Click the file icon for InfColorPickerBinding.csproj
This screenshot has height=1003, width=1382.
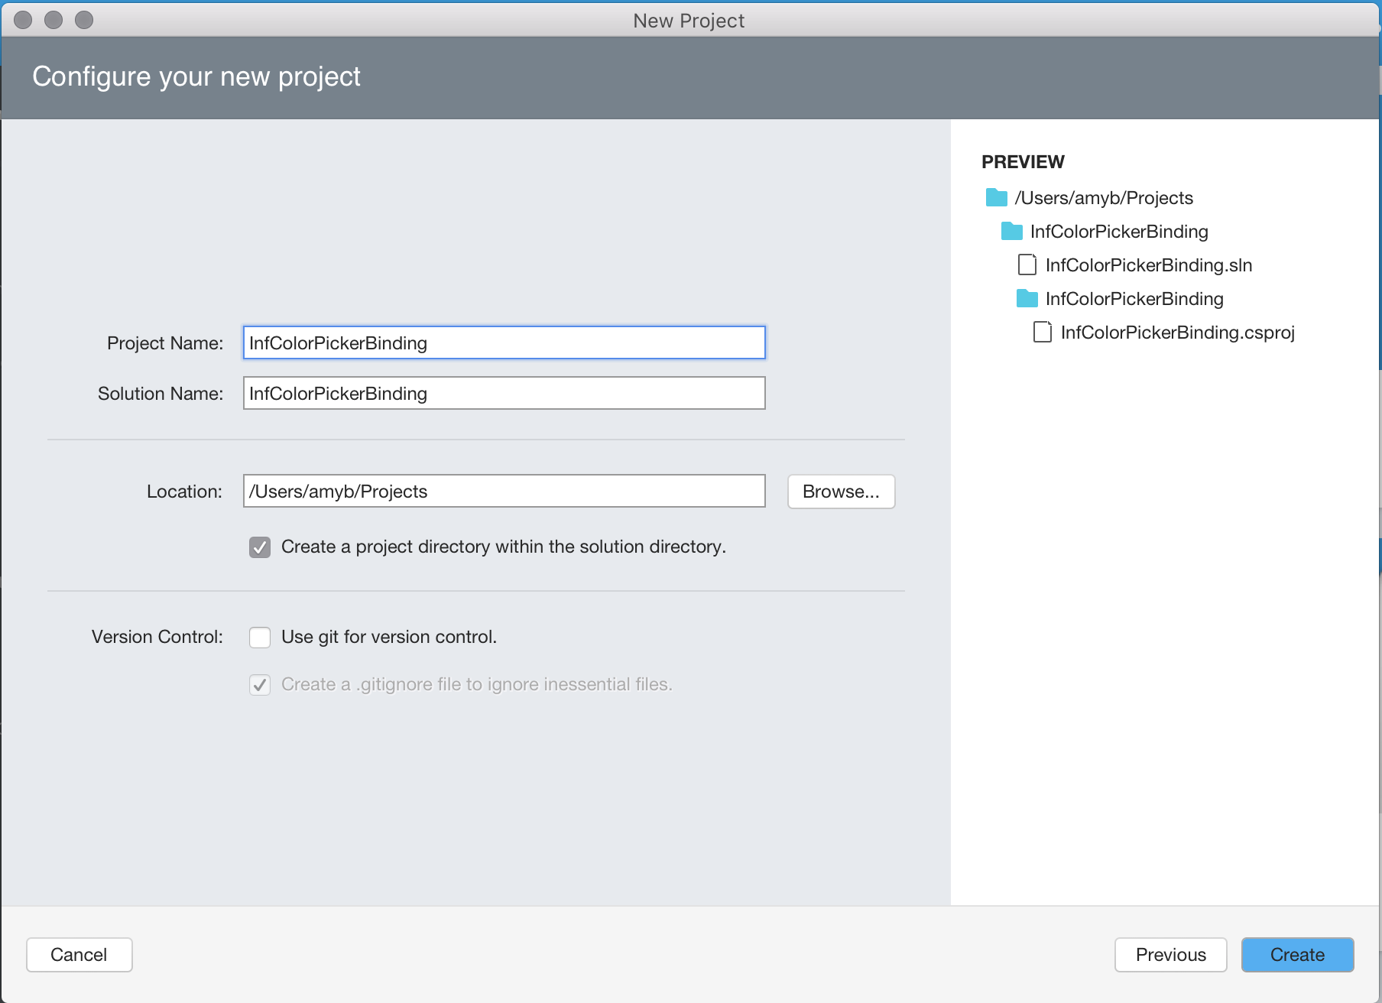pos(1042,332)
